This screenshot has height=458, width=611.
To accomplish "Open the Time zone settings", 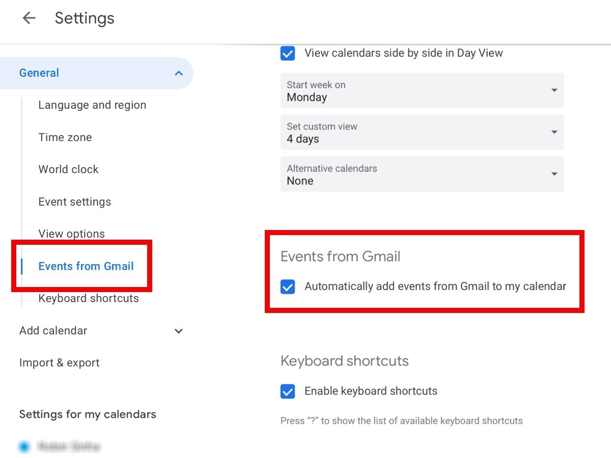I will 65,137.
